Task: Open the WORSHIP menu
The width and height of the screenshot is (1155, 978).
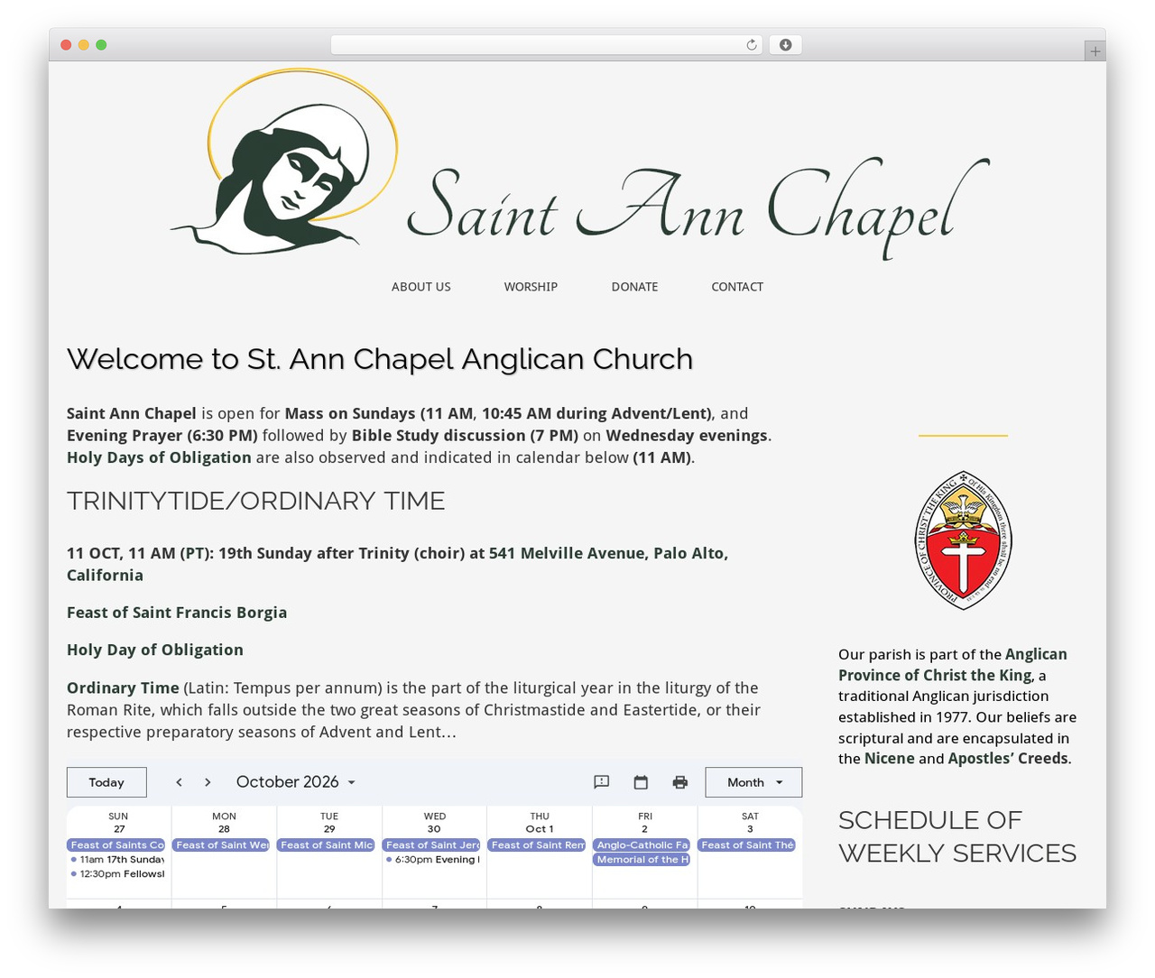Action: 531,287
